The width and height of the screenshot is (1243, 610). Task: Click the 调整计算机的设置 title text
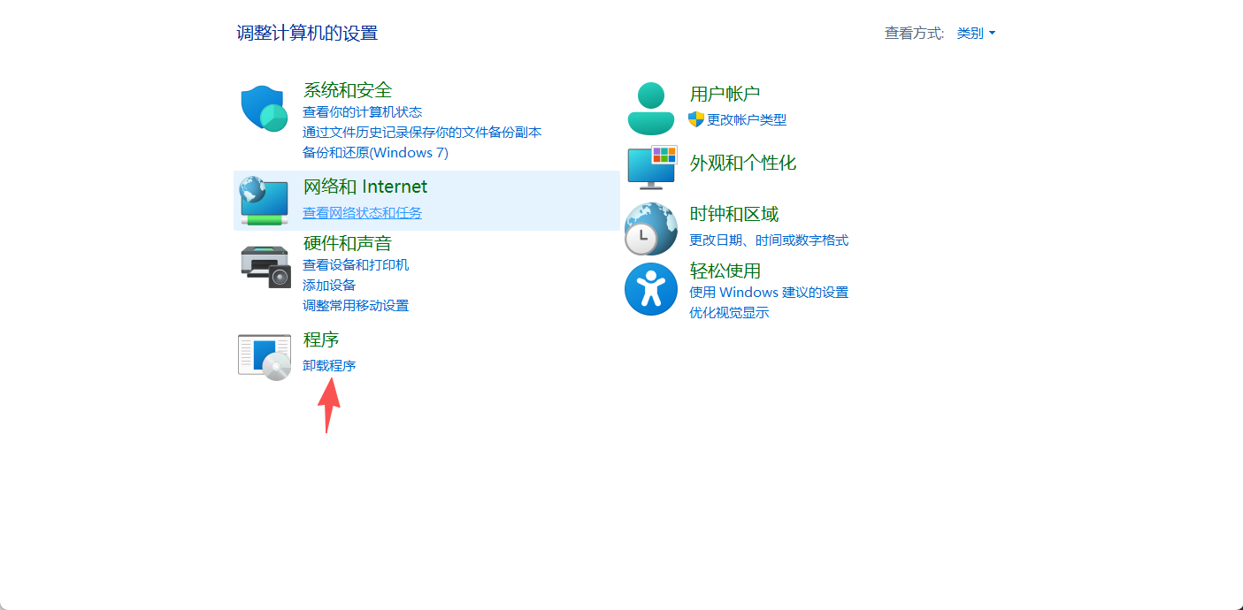click(x=307, y=34)
